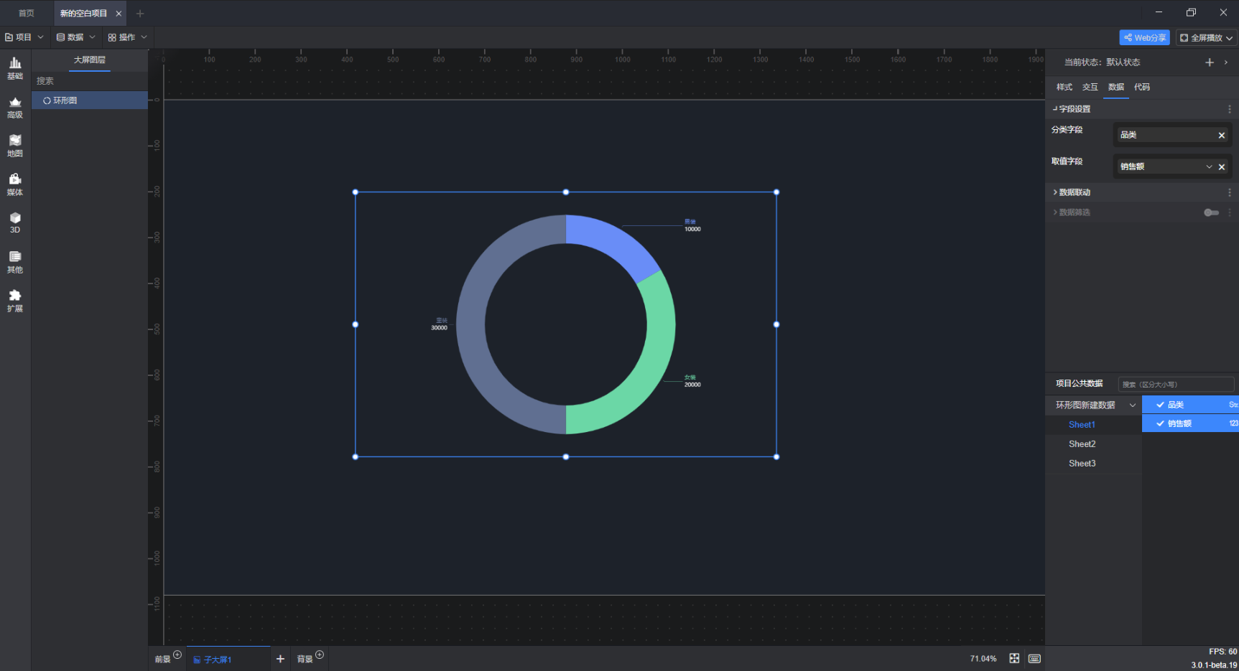Click the 当前状态: 默认状态 label

tap(1102, 62)
